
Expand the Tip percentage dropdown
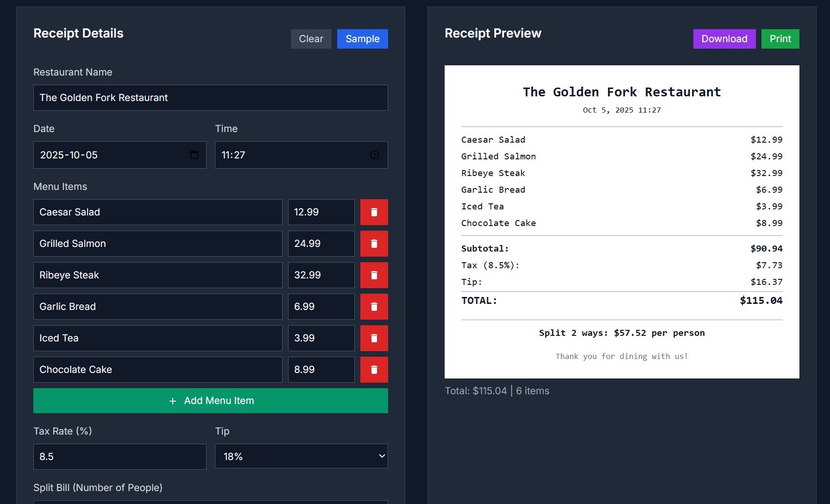(301, 456)
